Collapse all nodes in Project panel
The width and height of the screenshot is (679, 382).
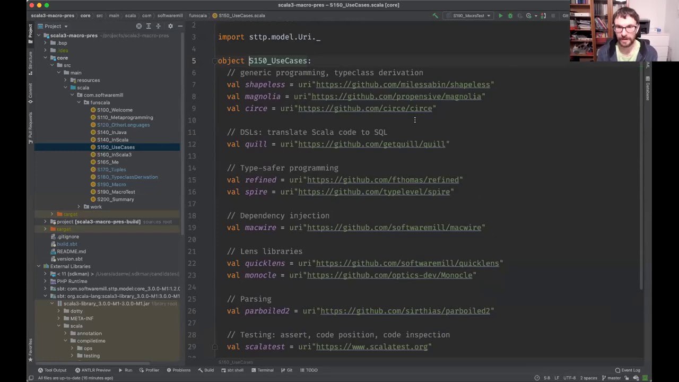click(159, 26)
